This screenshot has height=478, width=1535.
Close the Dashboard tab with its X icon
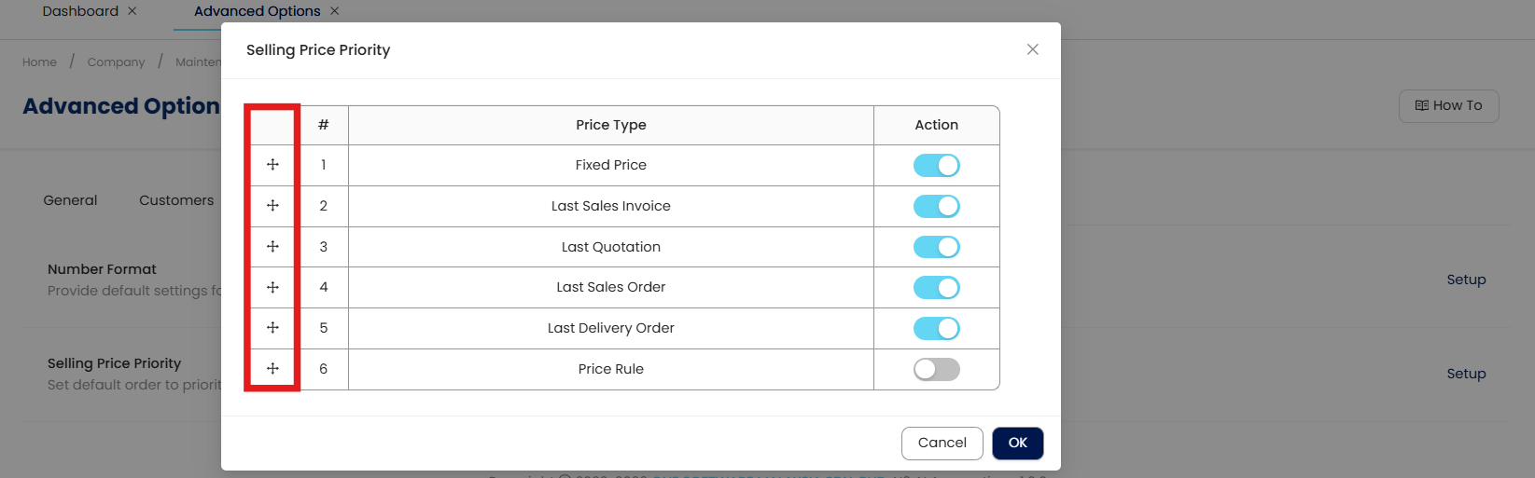133,11
